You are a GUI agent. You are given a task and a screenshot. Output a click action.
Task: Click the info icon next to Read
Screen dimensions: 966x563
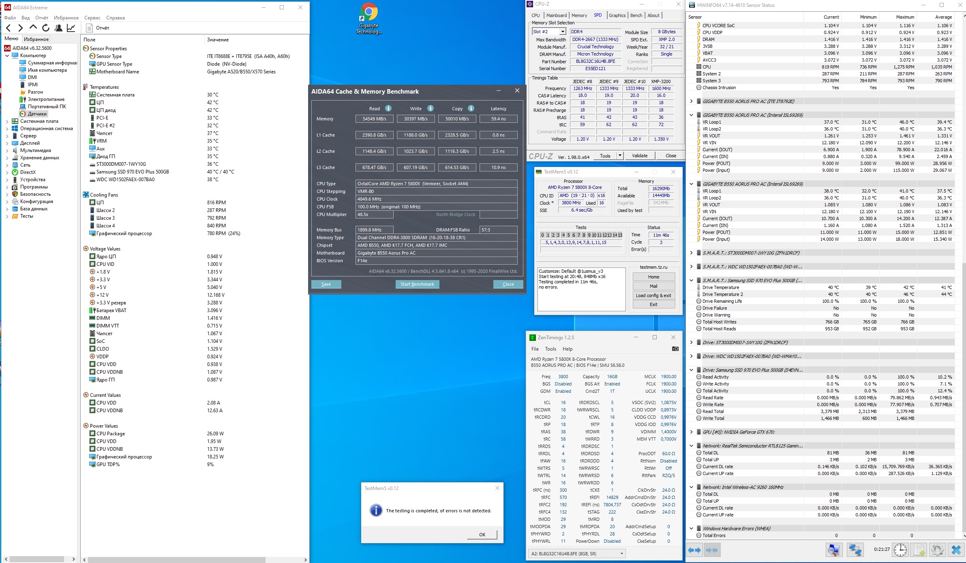click(x=388, y=108)
